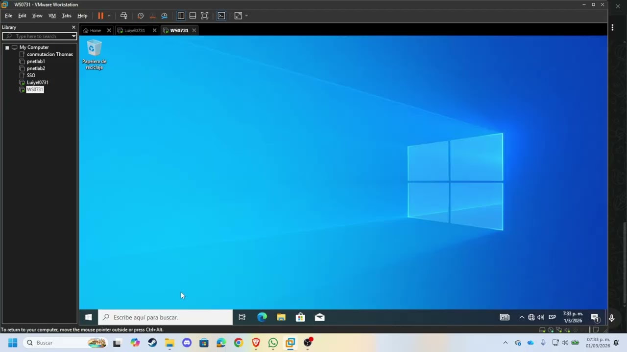Open File Explorer in the guest taskbar

[x=281, y=317]
